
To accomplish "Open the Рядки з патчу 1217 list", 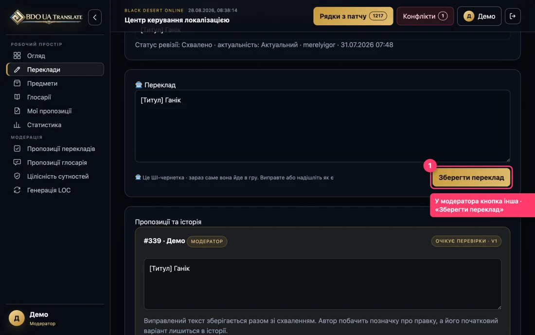I will (353, 16).
